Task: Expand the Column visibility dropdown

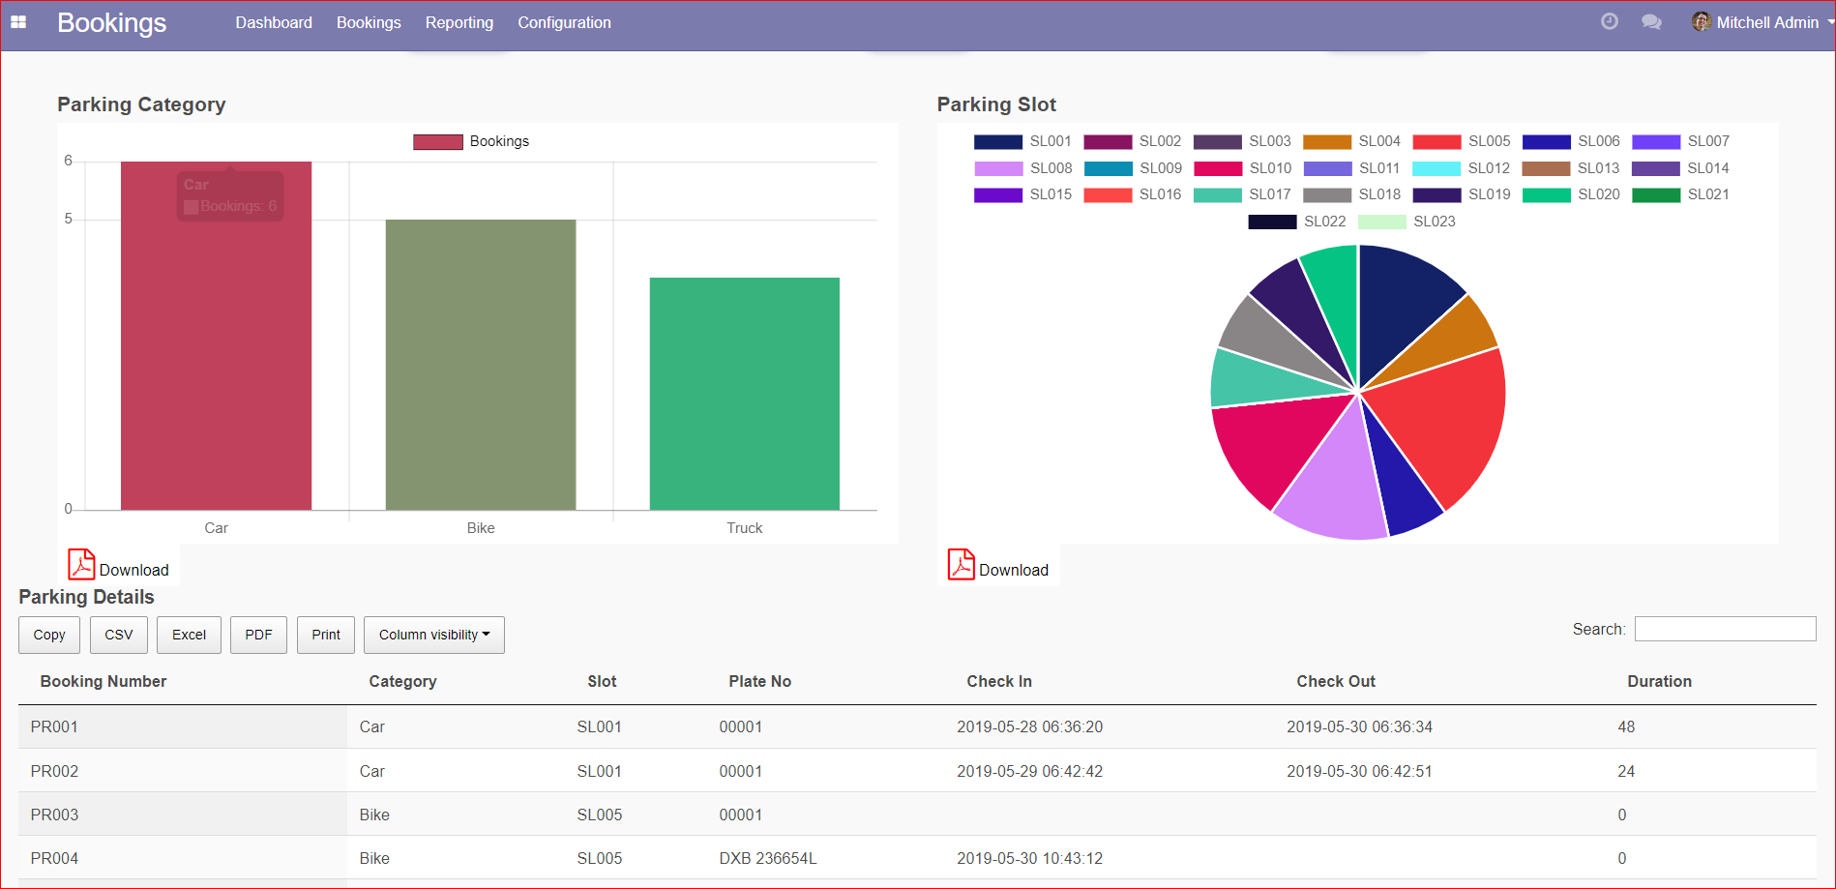Action: click(x=433, y=635)
